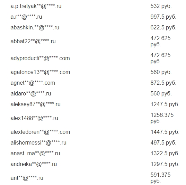This screenshot has height=185, width=186.
Task: Select aidaro**@****.ru email row
Action: 30,94
